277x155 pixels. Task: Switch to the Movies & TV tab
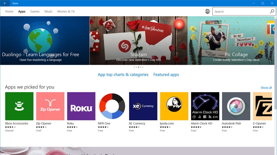(x=66, y=11)
